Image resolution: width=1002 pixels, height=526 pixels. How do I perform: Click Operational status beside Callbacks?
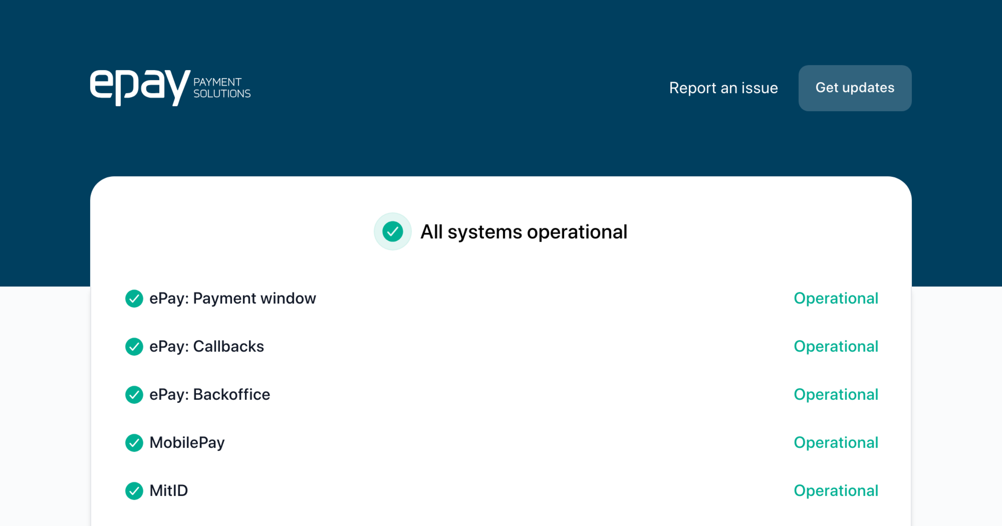(x=836, y=346)
